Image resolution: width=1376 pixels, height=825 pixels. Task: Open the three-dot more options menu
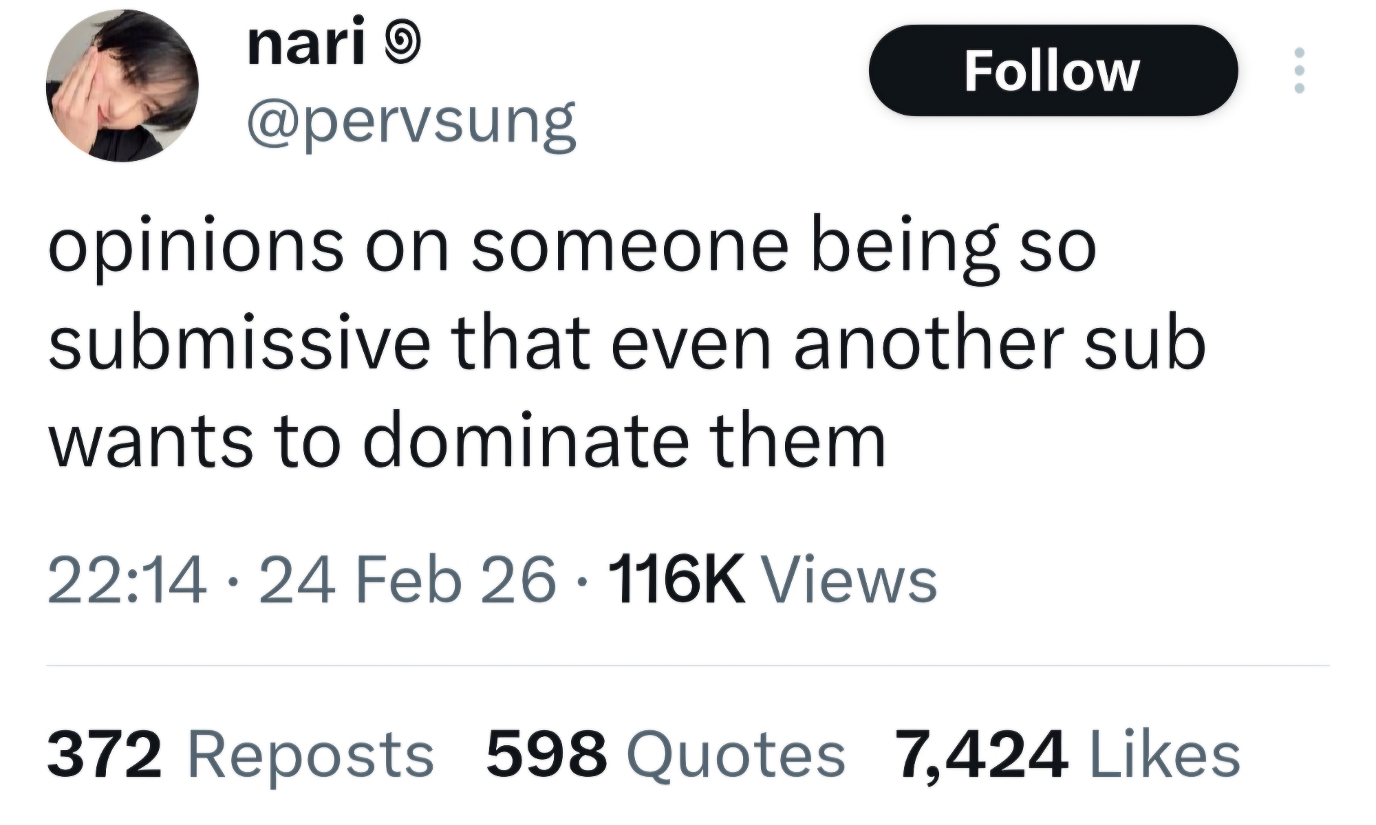[x=1298, y=70]
